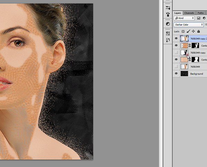The image size is (207, 167).
Task: Hide the 76581949 copy 2 layer
Action: point(176,38)
